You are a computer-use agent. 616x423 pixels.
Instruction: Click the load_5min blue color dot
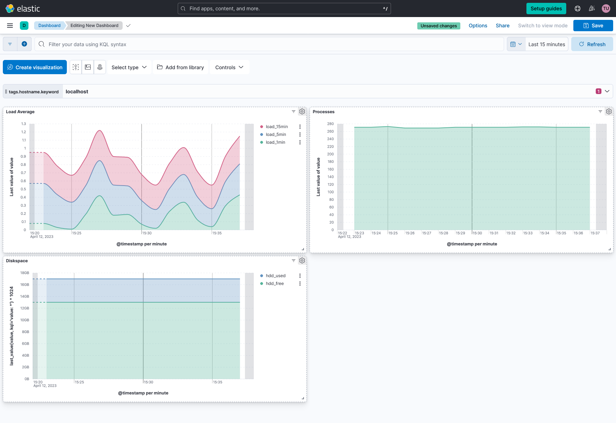point(262,134)
